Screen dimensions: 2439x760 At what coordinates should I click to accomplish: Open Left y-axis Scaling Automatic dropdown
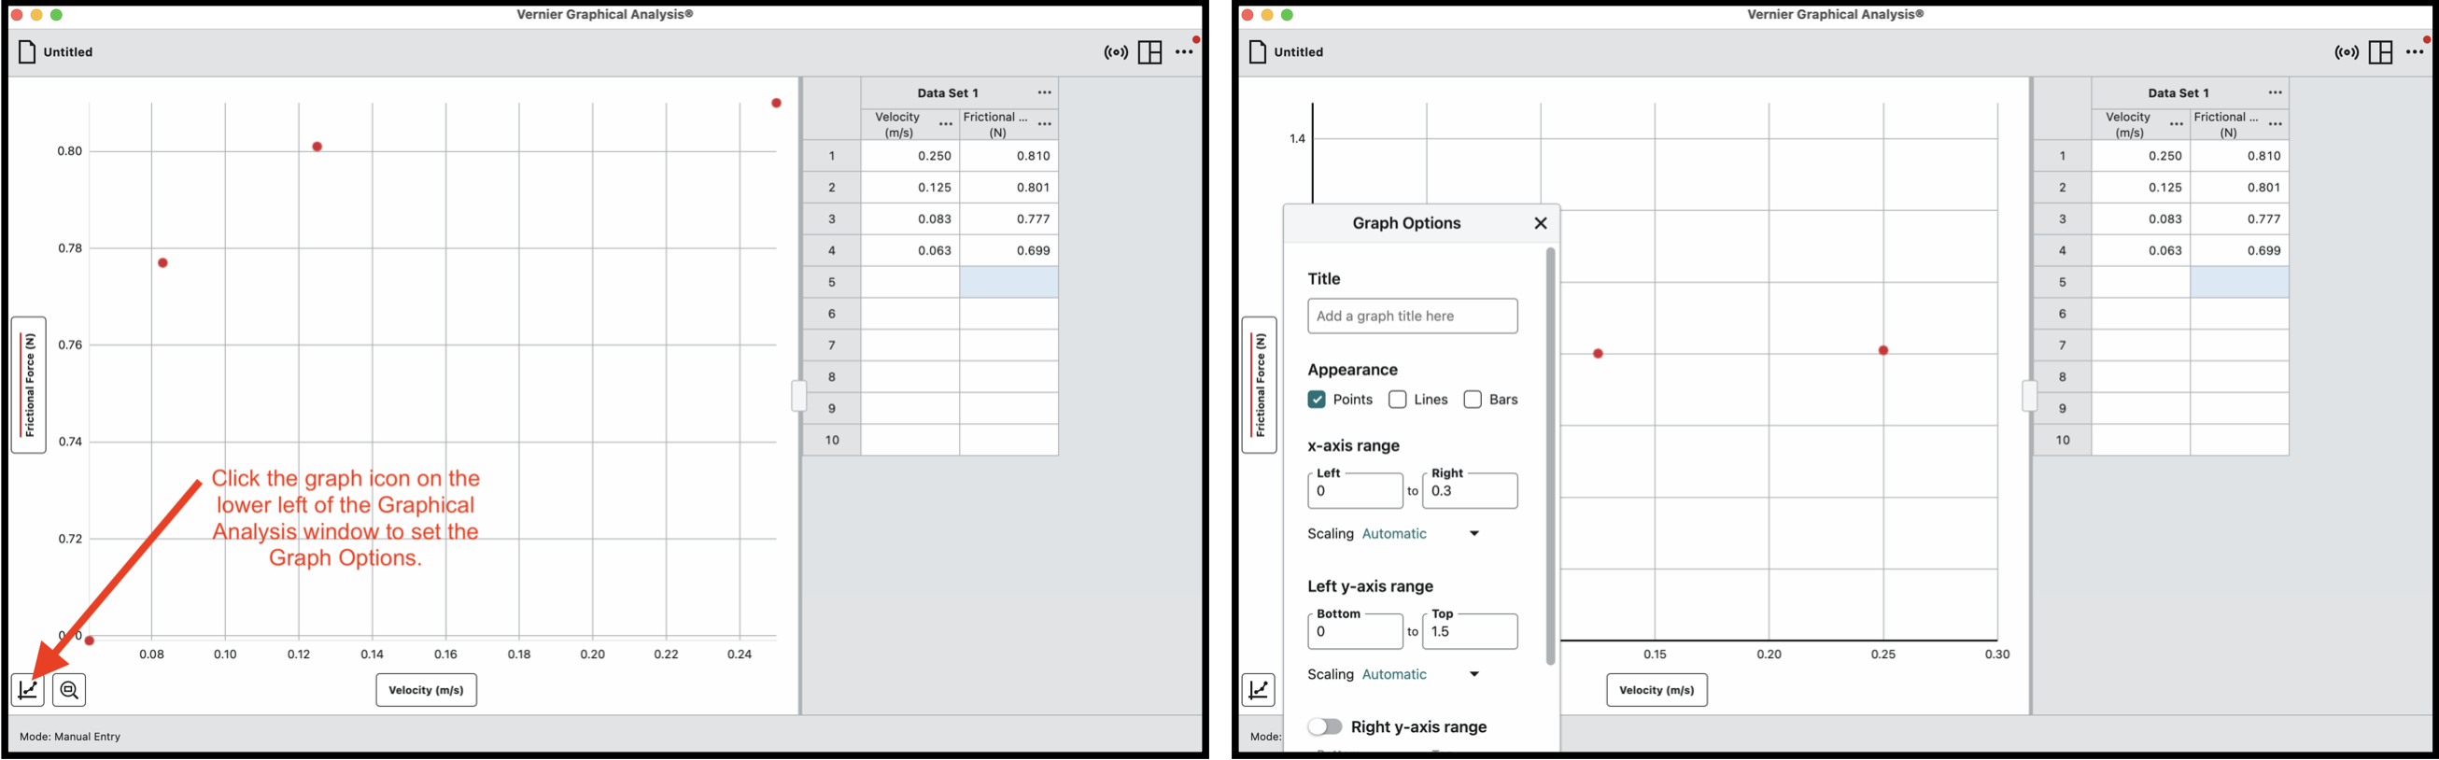click(1420, 675)
